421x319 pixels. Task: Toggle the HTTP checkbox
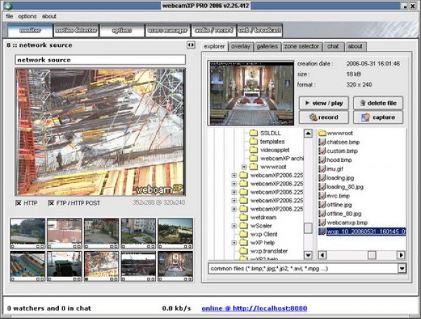click(19, 203)
